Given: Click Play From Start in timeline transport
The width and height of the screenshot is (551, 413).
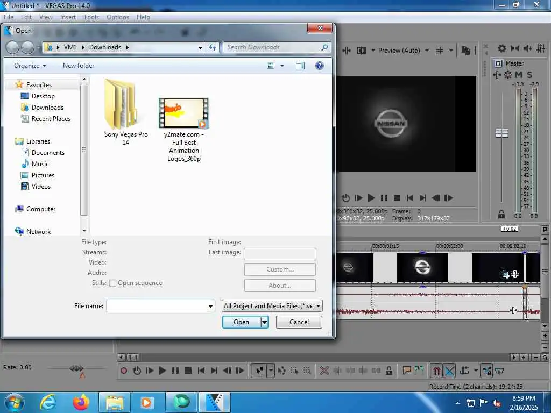Looking at the screenshot, I should pyautogui.click(x=150, y=371).
